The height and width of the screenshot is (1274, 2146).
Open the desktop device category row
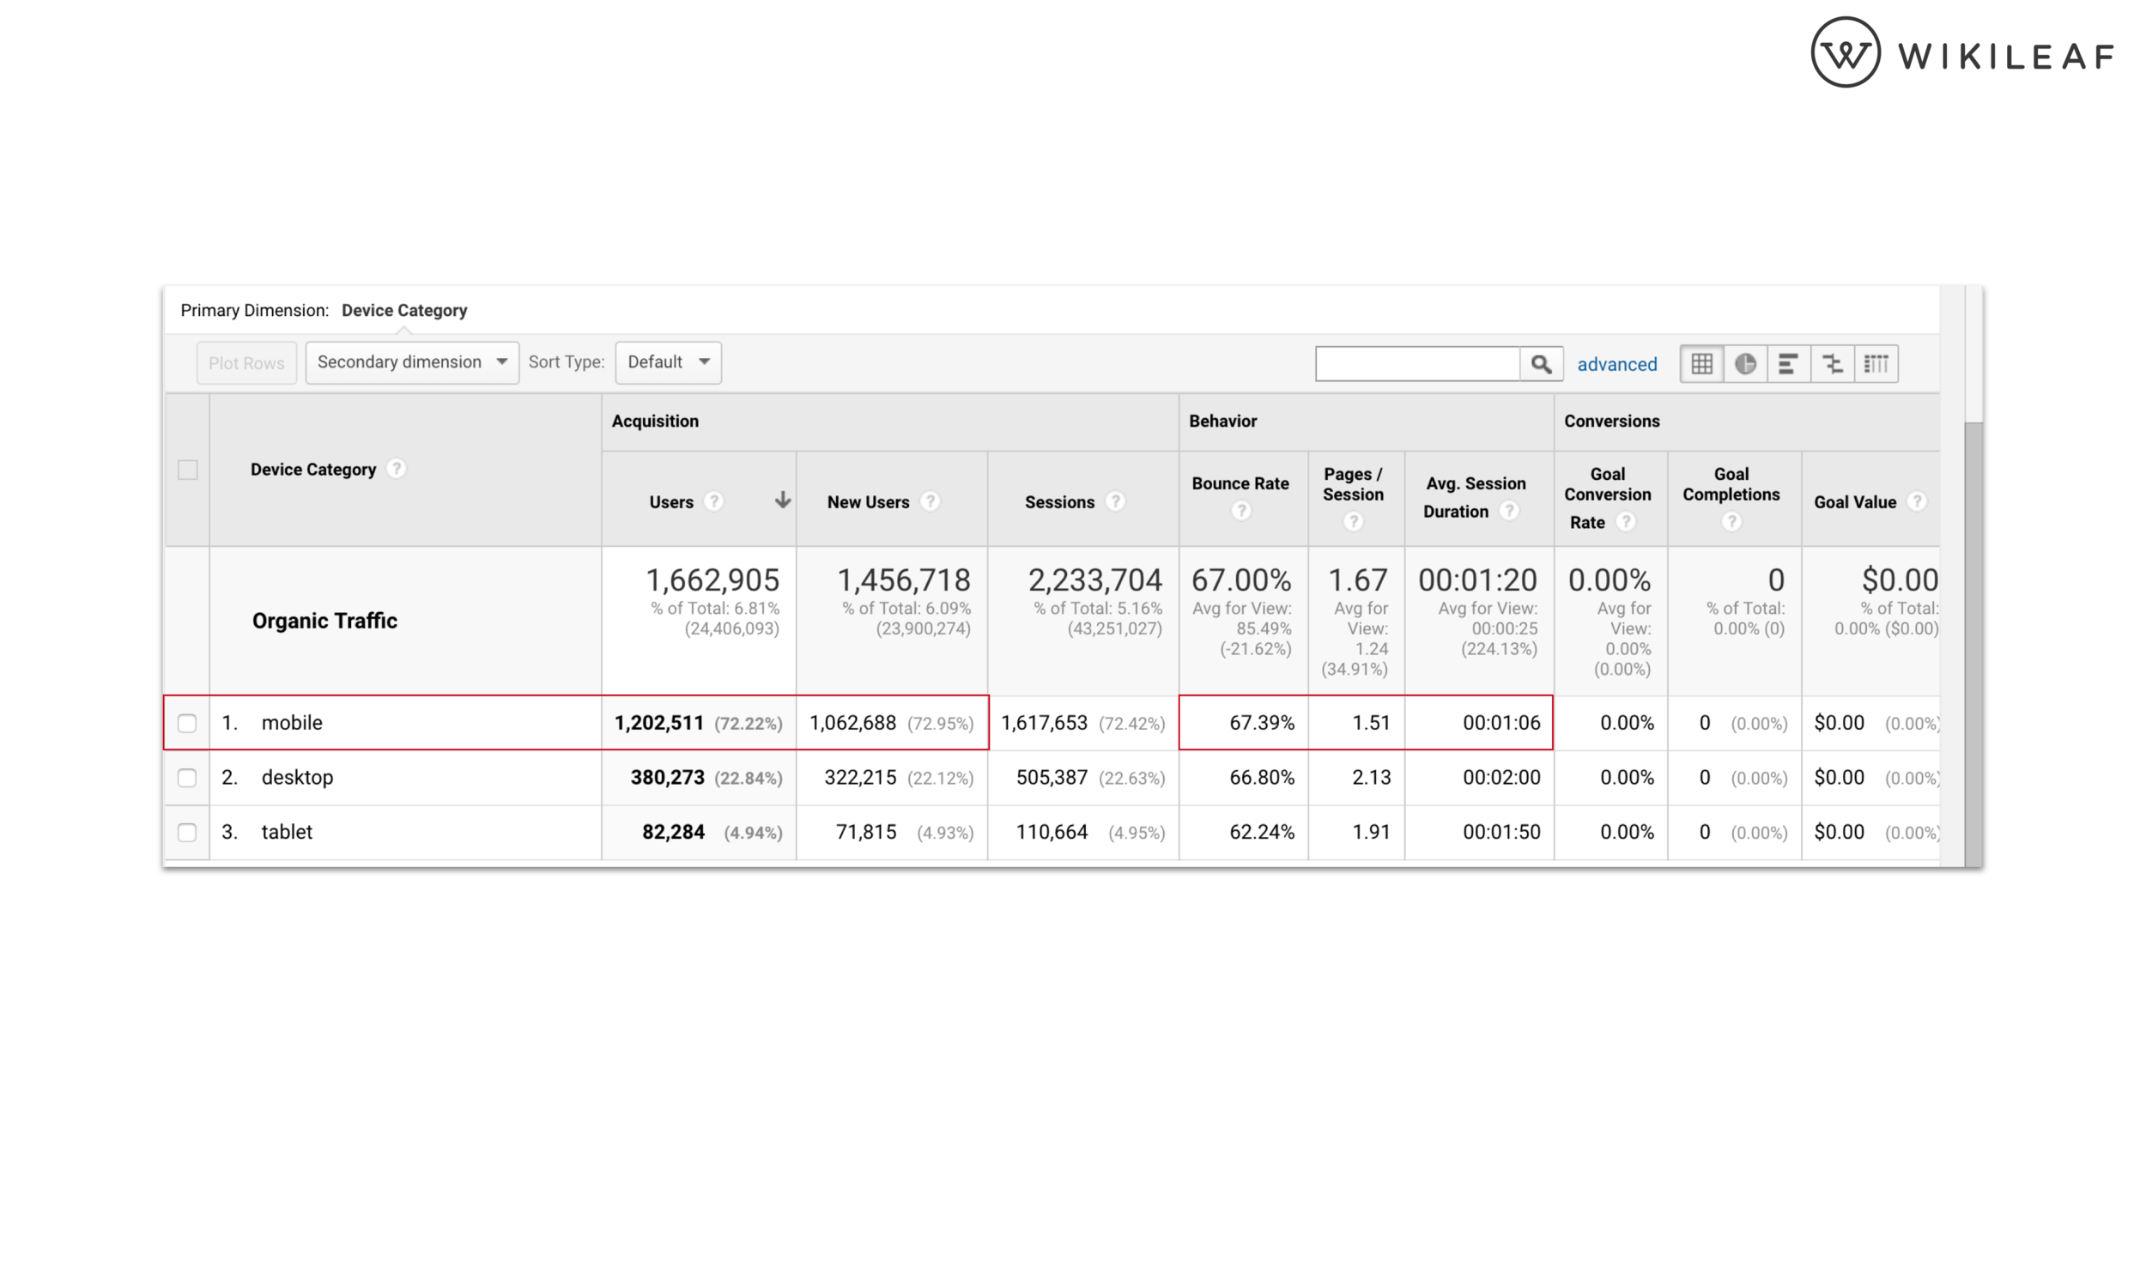[297, 778]
